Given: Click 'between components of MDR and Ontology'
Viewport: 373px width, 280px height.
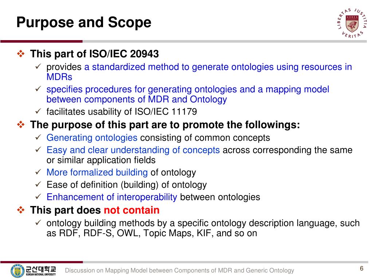Looking at the screenshot, I should tap(137, 99).
